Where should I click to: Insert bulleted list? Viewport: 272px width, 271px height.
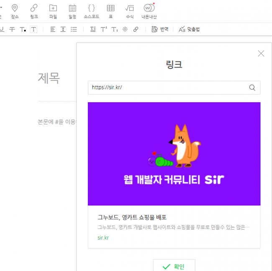tap(74, 29)
